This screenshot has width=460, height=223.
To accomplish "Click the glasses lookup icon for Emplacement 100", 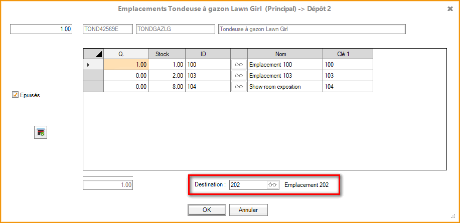I will click(x=239, y=65).
